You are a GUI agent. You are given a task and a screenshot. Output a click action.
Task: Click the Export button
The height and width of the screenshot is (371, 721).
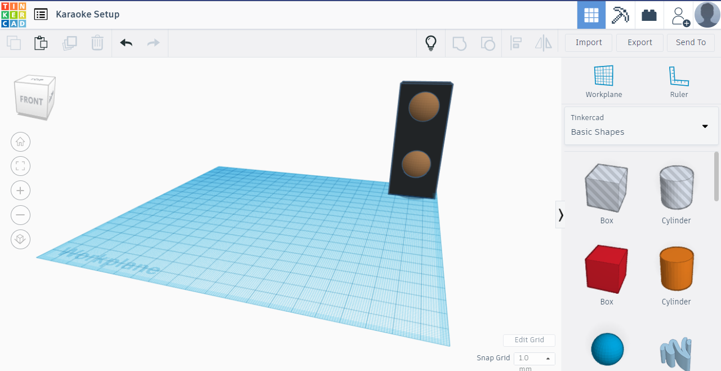640,43
